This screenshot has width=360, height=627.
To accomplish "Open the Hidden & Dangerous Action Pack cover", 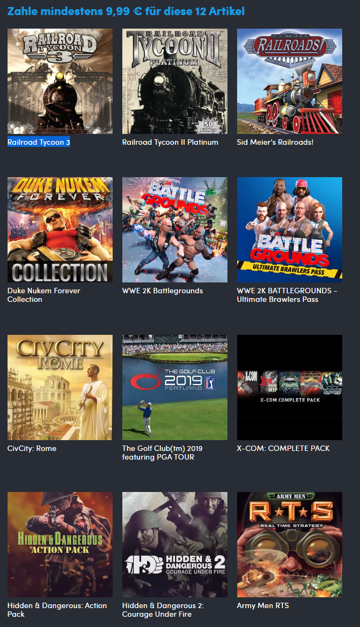I will [60, 544].
